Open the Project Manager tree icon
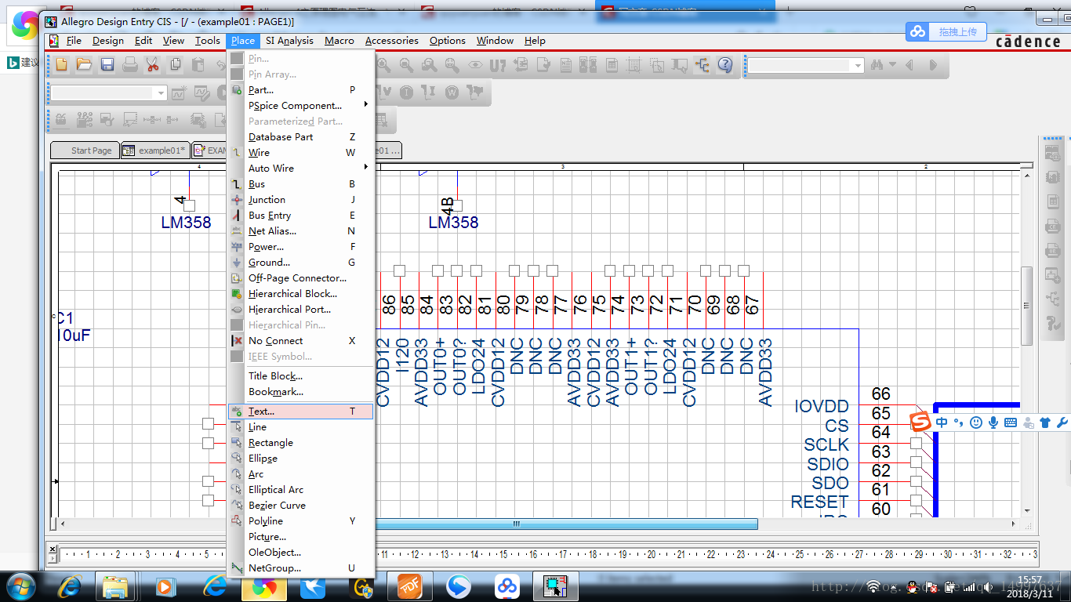1071x602 pixels. coord(702,66)
